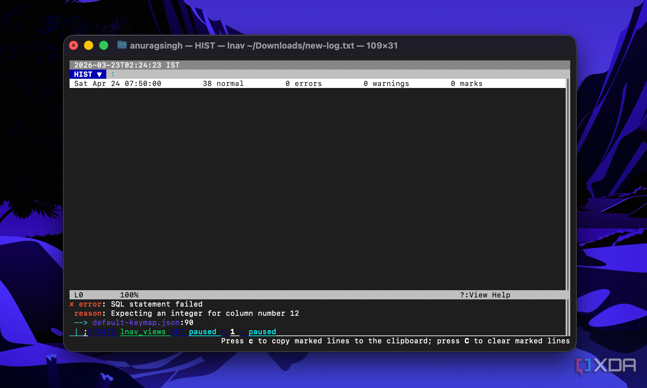Click the red error X icon
647x388 pixels.
tap(72, 304)
